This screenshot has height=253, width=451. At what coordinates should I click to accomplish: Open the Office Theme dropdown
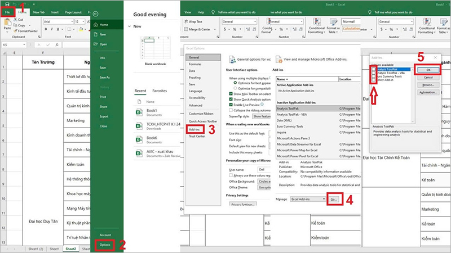point(264,187)
